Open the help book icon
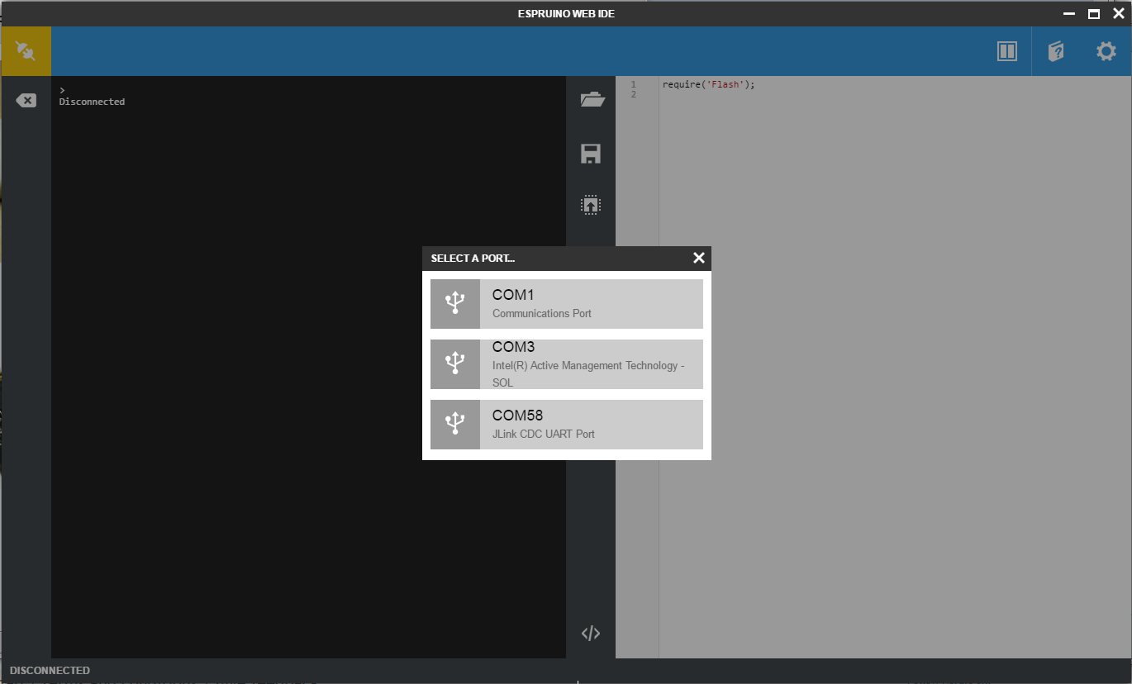This screenshot has height=684, width=1132. pyautogui.click(x=1056, y=51)
